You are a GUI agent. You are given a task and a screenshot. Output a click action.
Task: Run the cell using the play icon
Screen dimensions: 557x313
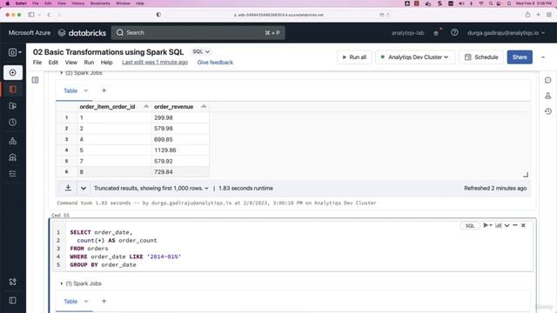pyautogui.click(x=486, y=225)
